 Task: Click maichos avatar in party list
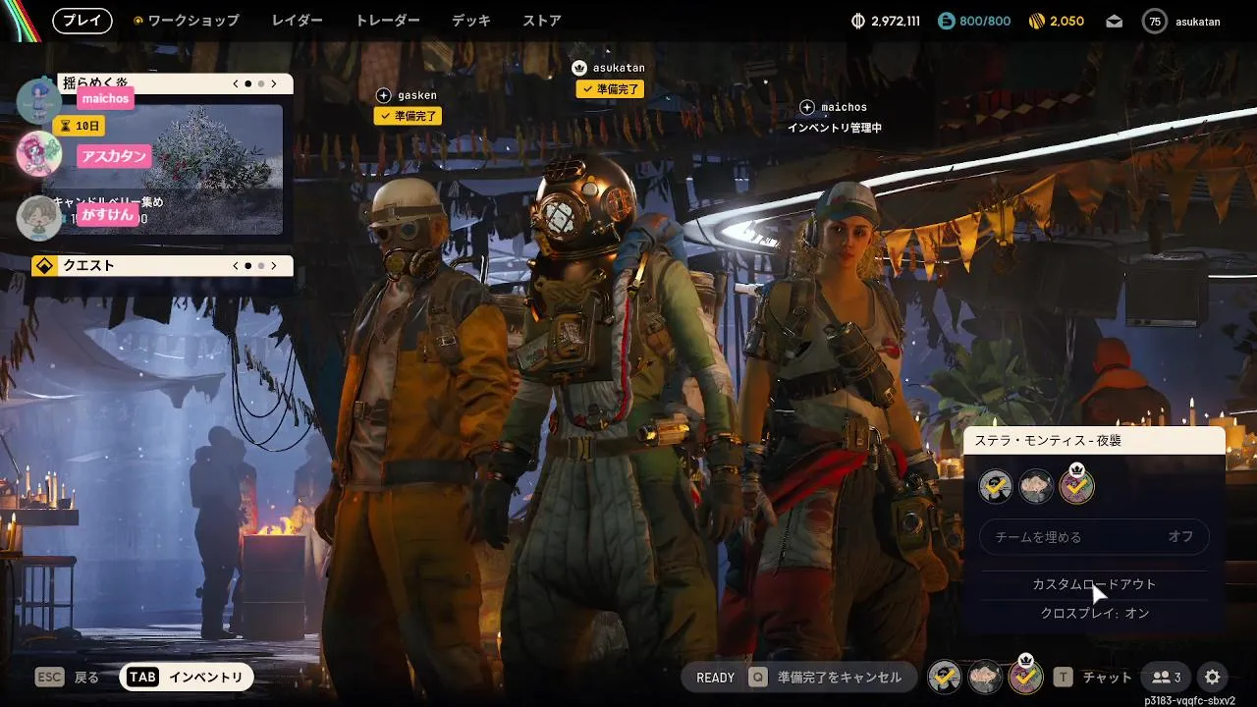tap(39, 101)
